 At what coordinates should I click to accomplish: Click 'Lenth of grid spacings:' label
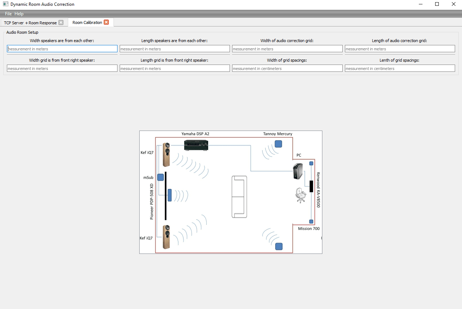point(400,60)
